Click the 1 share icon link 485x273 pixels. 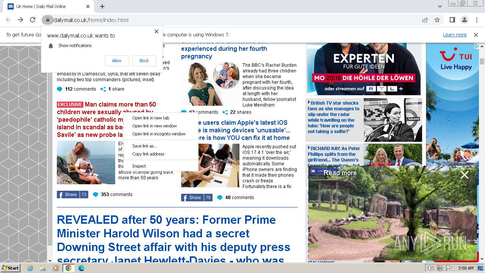pos(112,89)
